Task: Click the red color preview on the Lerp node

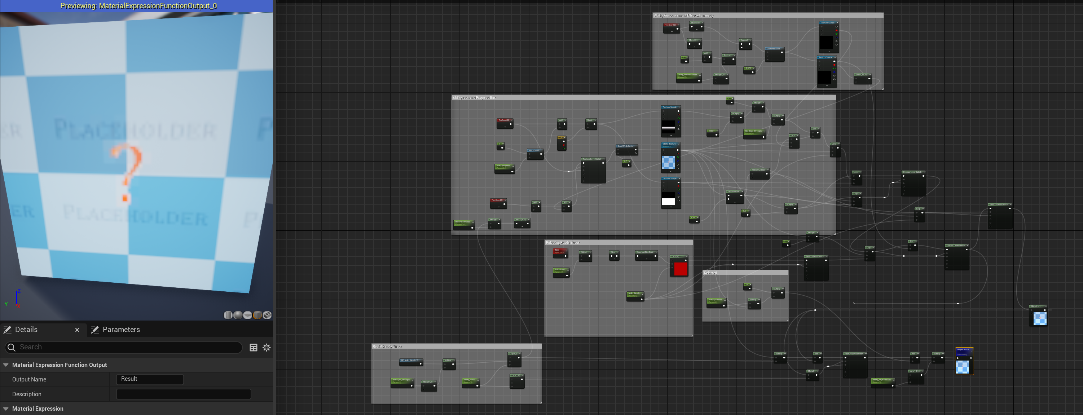Action: pyautogui.click(x=681, y=269)
